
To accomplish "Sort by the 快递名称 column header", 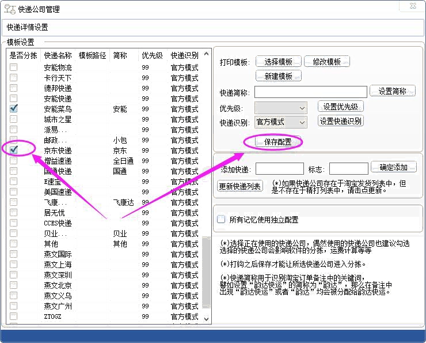I will (x=58, y=56).
